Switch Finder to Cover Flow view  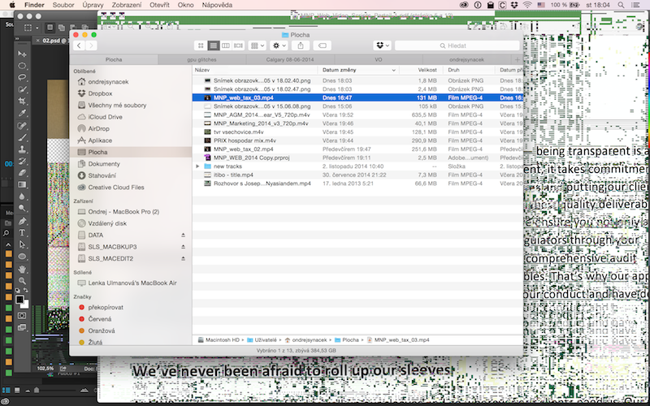(x=238, y=45)
